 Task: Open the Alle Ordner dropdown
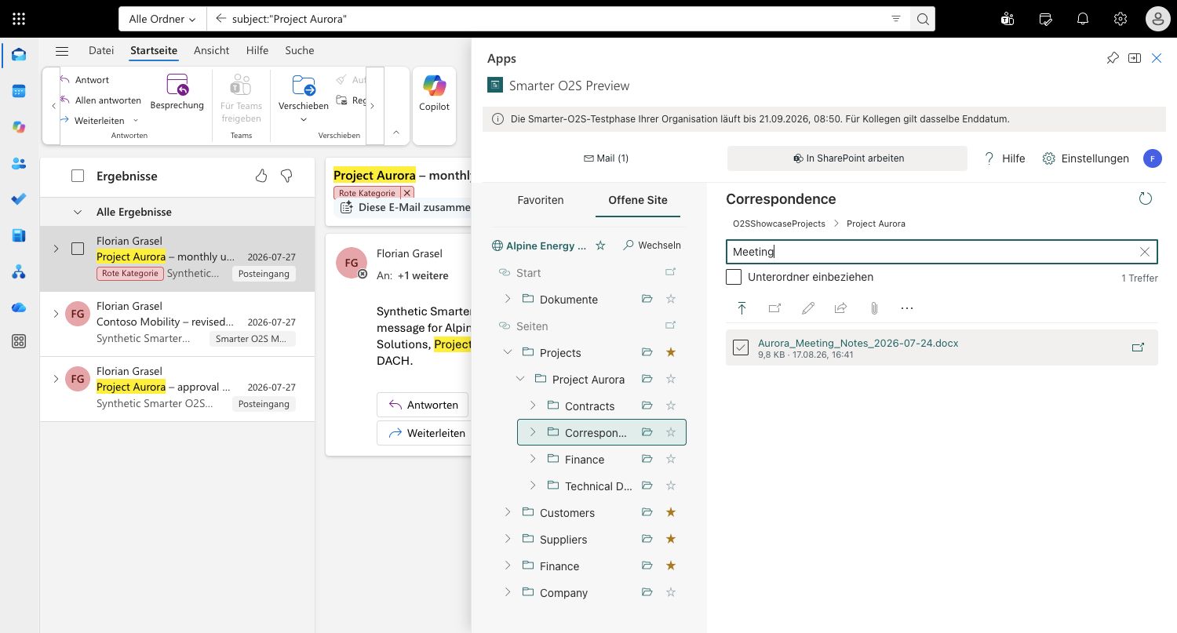pos(162,19)
